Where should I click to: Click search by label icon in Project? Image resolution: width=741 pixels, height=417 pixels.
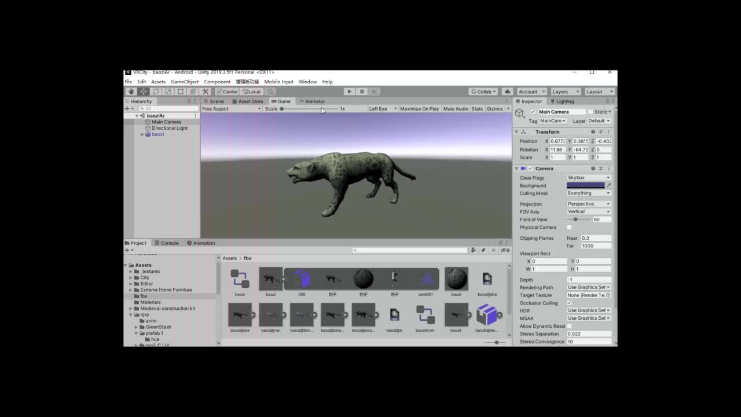pos(483,250)
